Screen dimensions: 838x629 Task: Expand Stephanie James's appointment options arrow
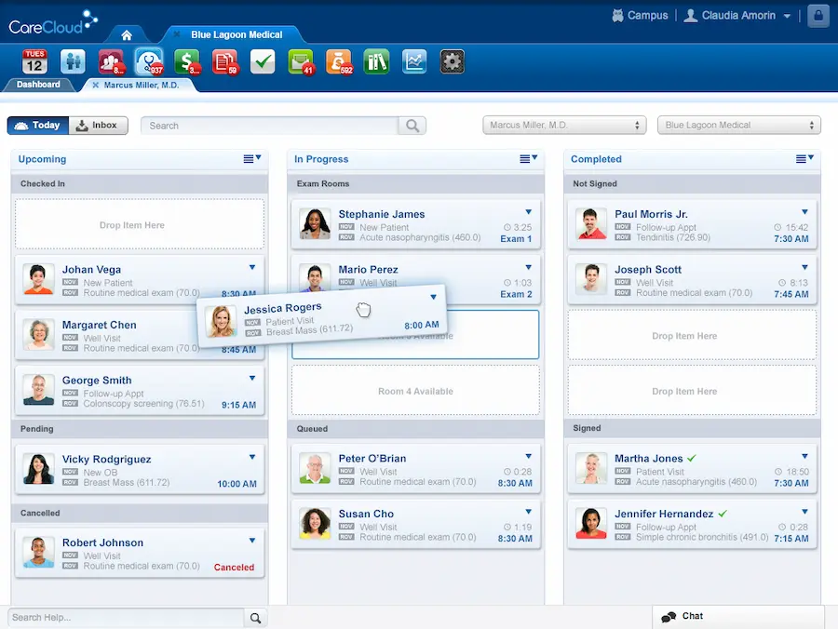531,211
